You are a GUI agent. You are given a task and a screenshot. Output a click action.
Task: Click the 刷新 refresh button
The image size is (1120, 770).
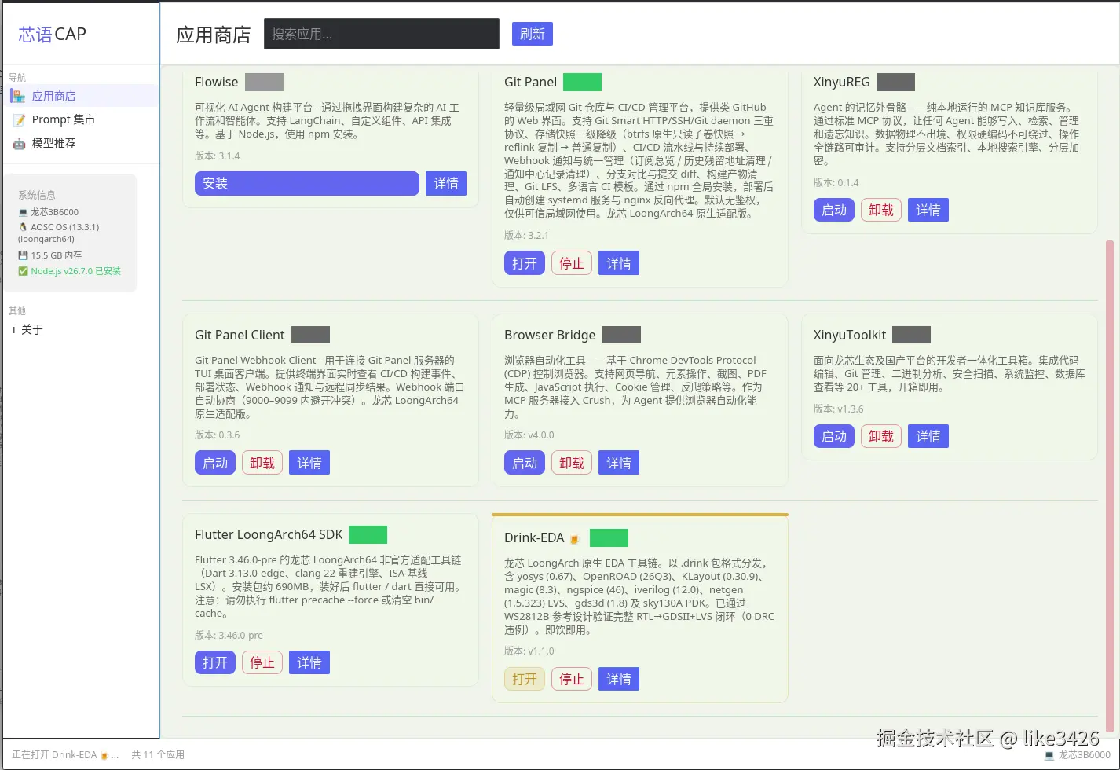[533, 34]
